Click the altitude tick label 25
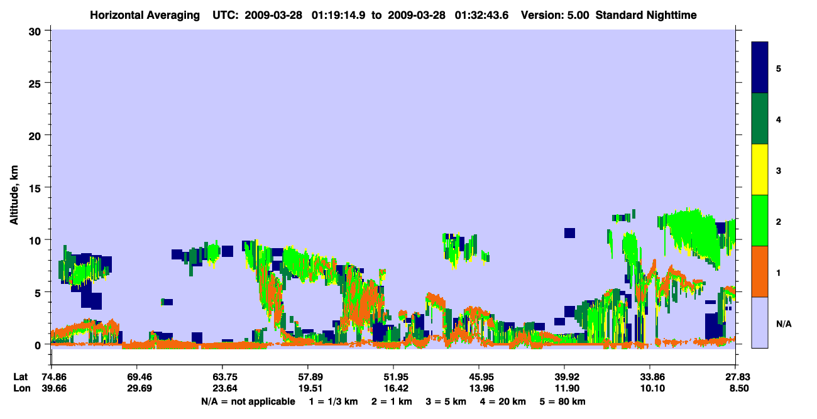 36,83
